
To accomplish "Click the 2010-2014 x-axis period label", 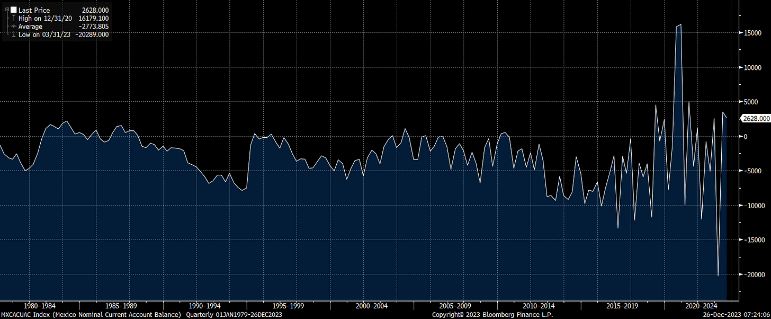I will pos(539,306).
